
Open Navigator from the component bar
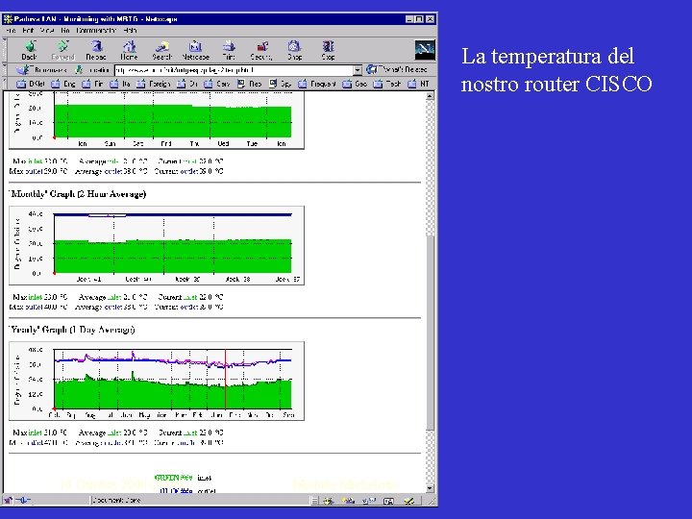329,501
